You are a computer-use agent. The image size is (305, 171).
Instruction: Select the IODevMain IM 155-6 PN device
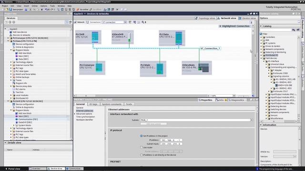[197, 67]
